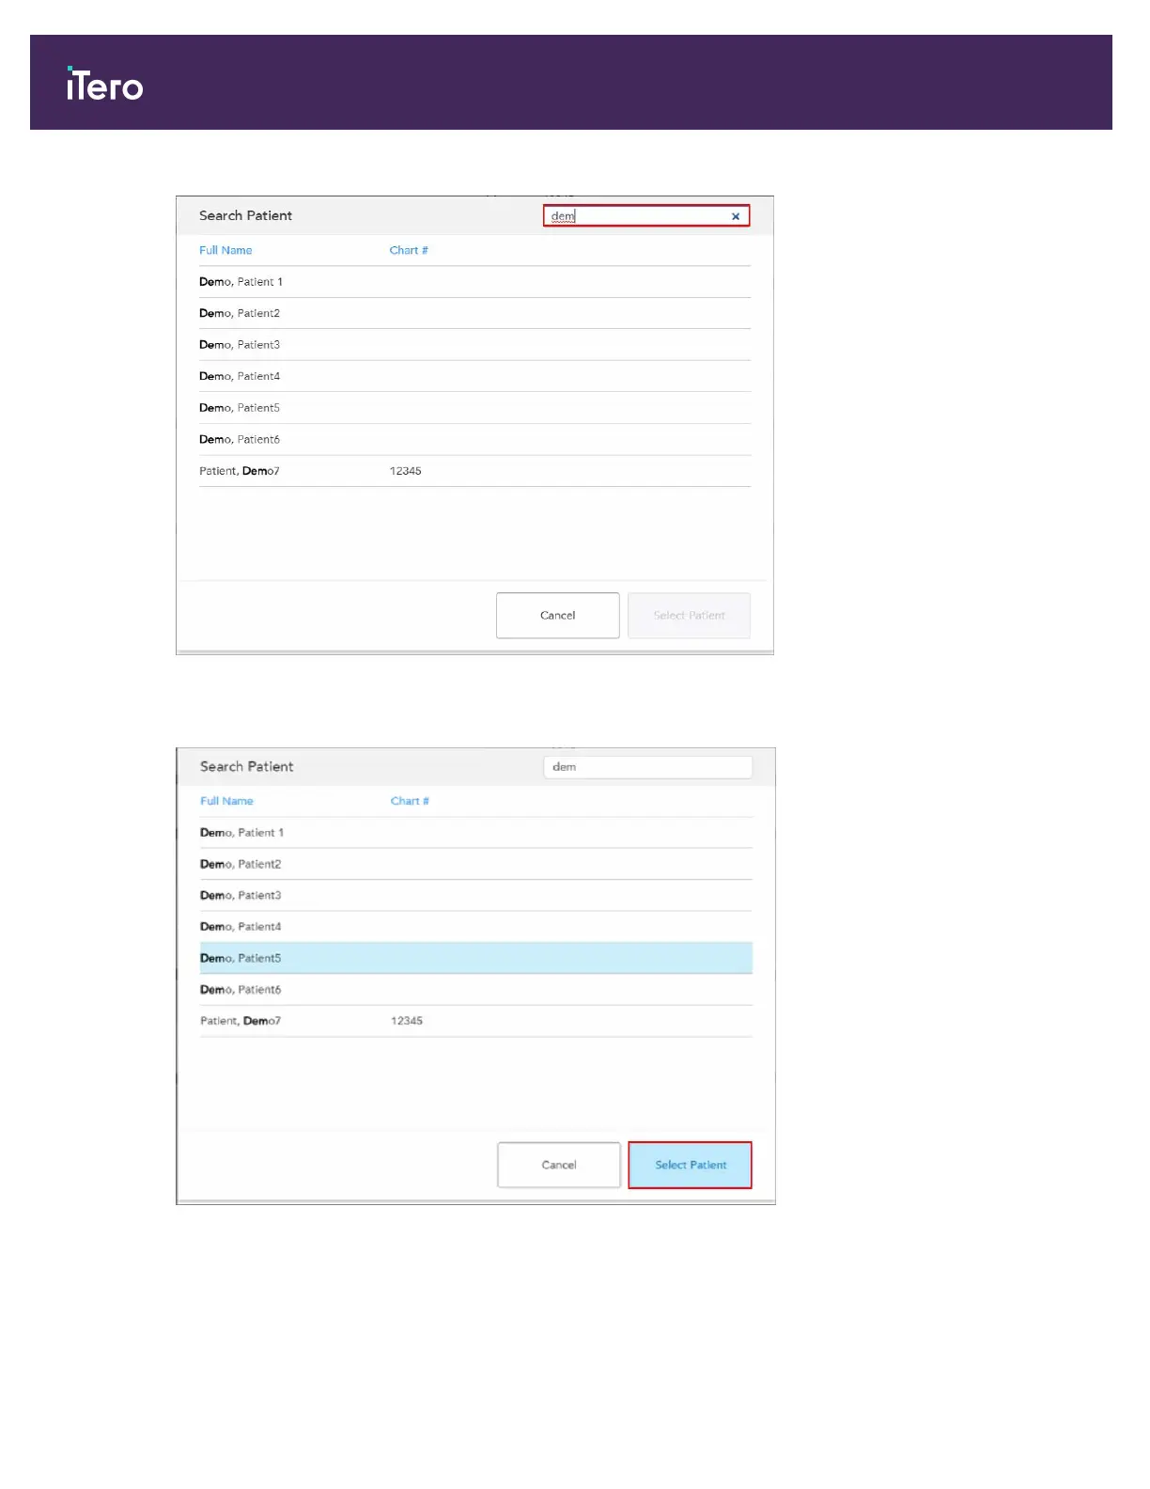Select Demo, Patient 1 in upper dialog

[x=474, y=282]
